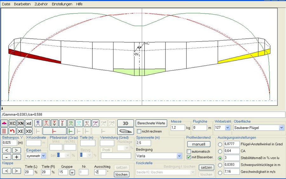Viewport: 286px width, 179px height.
Task: Click the XN toolbar icon
Action: click(21, 123)
